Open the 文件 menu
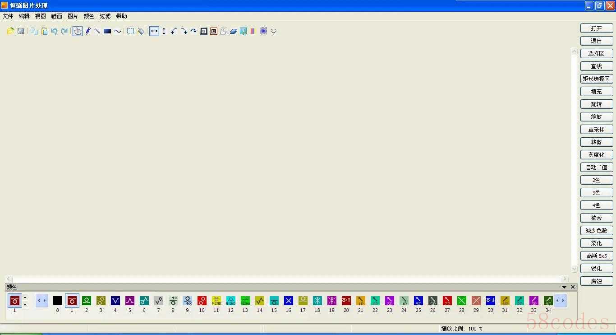 pyautogui.click(x=8, y=16)
